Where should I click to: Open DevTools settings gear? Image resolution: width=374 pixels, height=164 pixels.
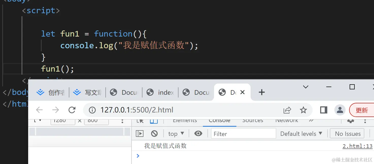click(351, 121)
